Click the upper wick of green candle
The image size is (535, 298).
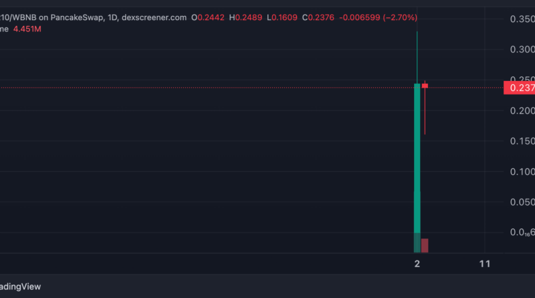[417, 57]
